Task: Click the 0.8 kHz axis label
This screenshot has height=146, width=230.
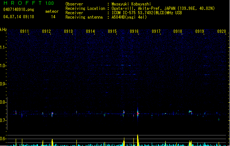Action: point(3,102)
